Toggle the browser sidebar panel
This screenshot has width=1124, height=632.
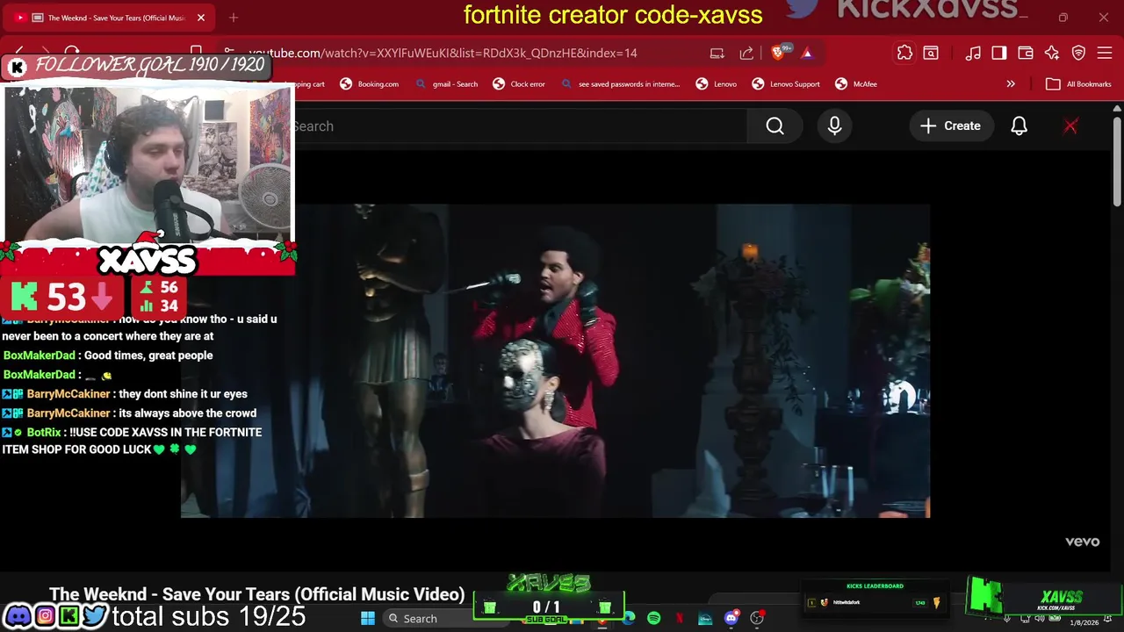point(999,53)
